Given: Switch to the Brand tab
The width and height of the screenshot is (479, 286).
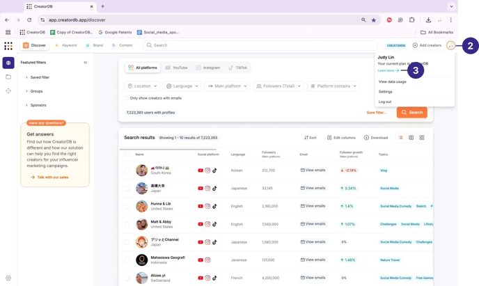Looking at the screenshot, I should [95, 45].
